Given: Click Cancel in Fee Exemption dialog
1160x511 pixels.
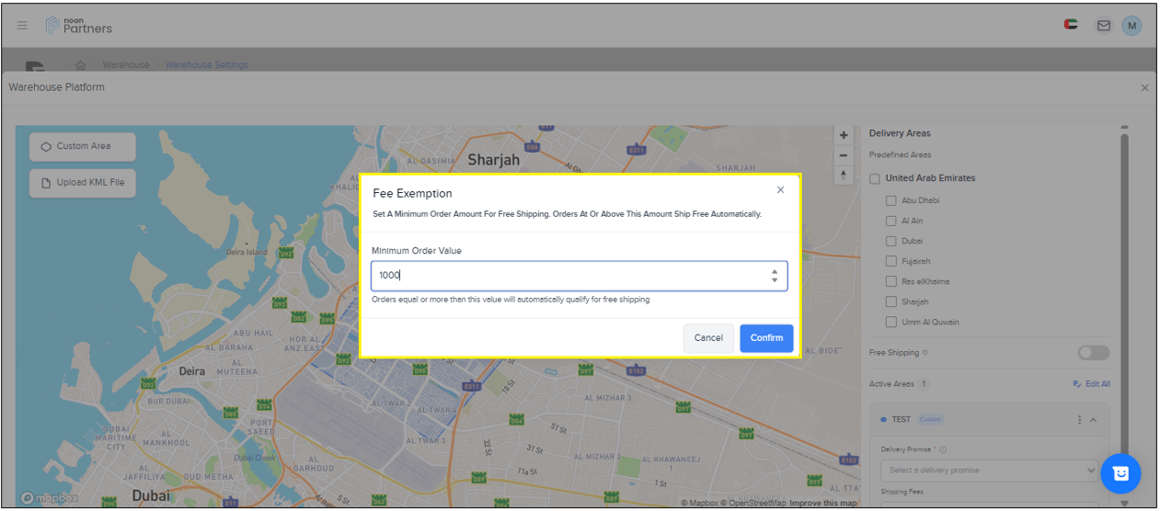Looking at the screenshot, I should click(708, 338).
